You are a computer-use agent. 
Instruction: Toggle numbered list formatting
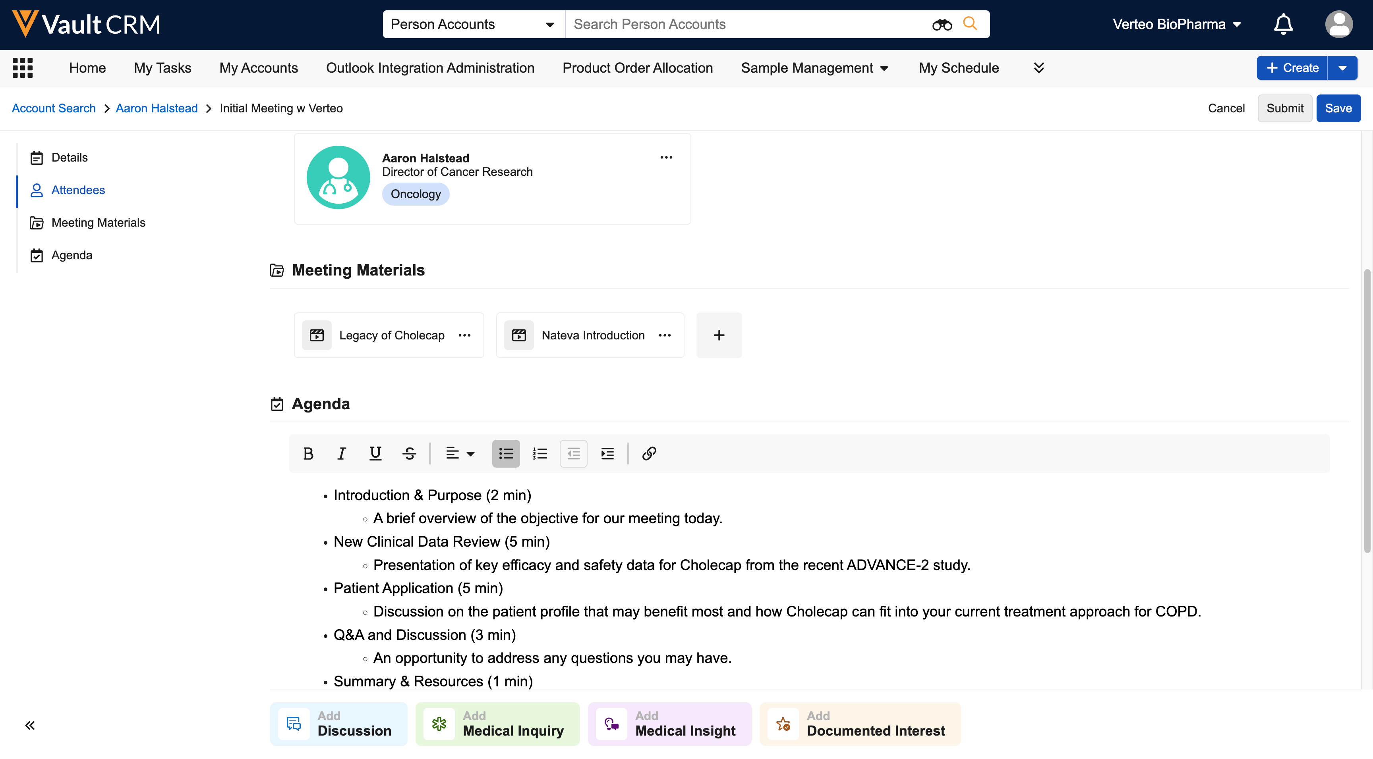pyautogui.click(x=540, y=453)
